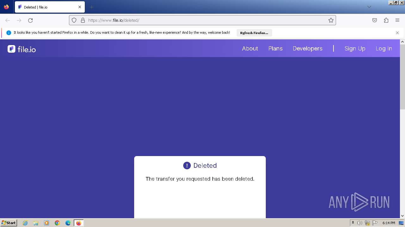Click the info icon in notification bar
Image resolution: width=405 pixels, height=227 pixels.
pyautogui.click(x=9, y=33)
